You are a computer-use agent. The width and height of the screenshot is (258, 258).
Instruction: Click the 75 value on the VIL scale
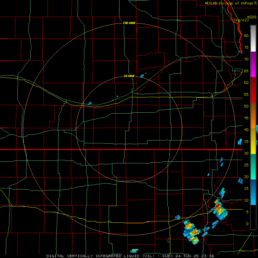coord(246,47)
